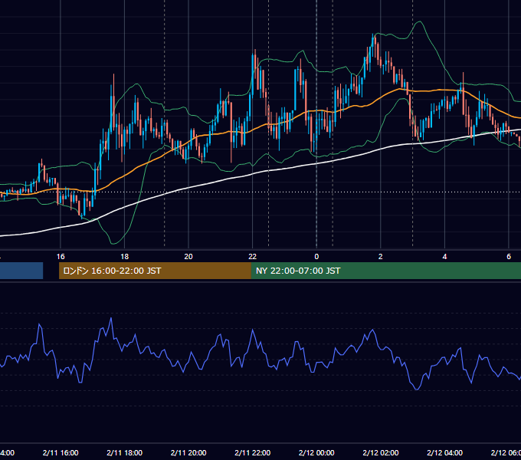Click the price axis hour label 4

[444, 257]
